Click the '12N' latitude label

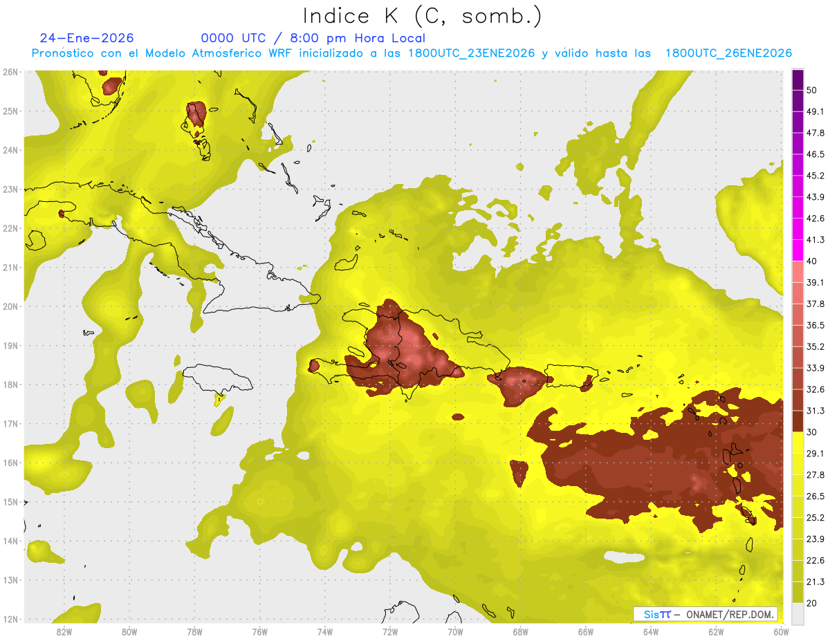click(x=10, y=620)
